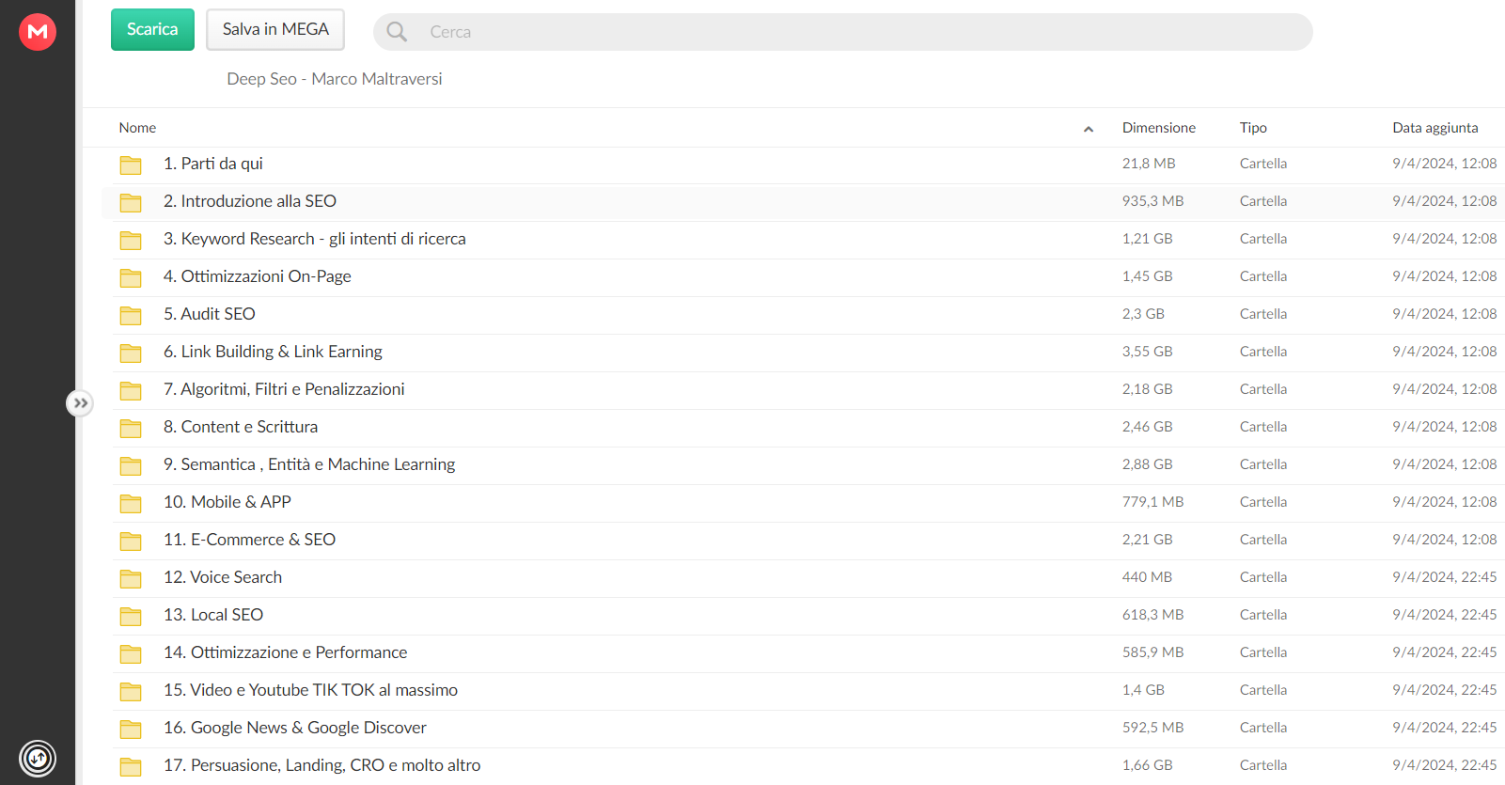
Task: Sort list by Data aggiunta column
Action: point(1435,128)
